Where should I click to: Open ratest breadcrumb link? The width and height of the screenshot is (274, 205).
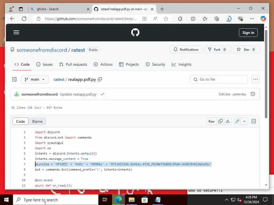pos(59,80)
